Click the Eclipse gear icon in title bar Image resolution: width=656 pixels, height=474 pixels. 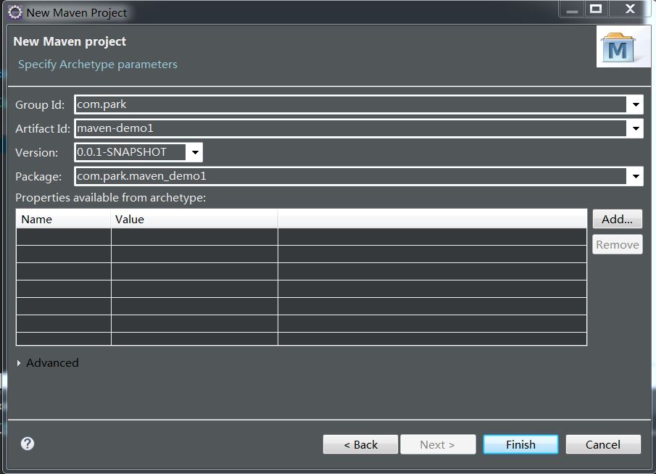pyautogui.click(x=15, y=12)
